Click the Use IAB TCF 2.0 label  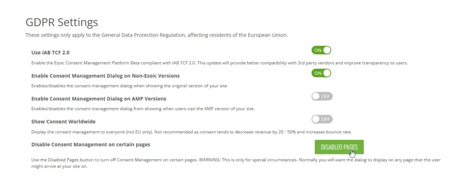50,52
